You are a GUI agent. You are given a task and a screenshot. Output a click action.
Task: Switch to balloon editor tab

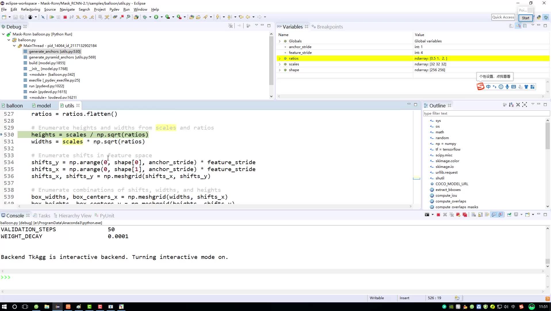12,106
